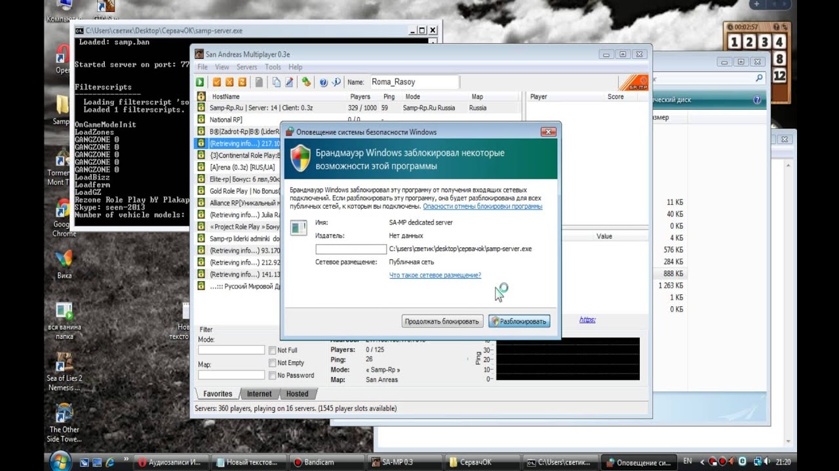Click the gray document icon in SA-MP toolbar
This screenshot has width=839, height=471.
tap(259, 82)
